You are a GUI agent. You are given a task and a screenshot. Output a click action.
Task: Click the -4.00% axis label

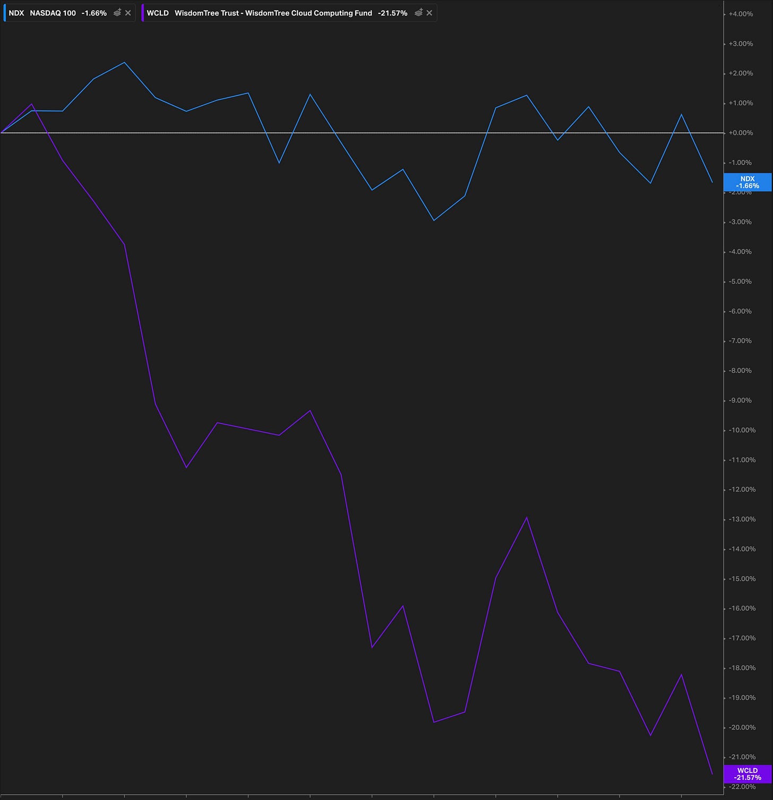(x=741, y=252)
